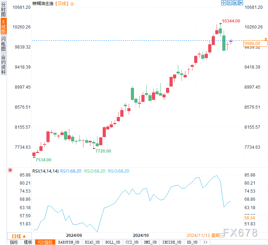Click the chart toolbar icon with right-pointing triangle
268x245 pixels.
click(235, 3)
